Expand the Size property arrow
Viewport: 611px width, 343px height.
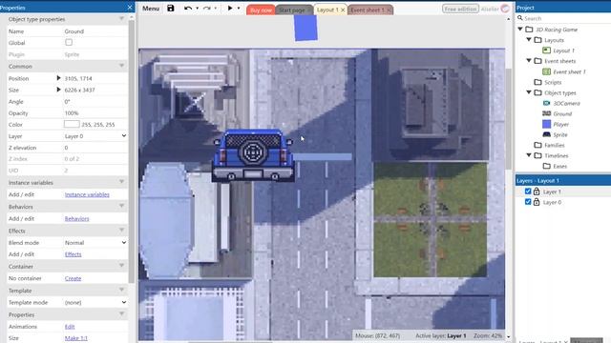tap(58, 90)
